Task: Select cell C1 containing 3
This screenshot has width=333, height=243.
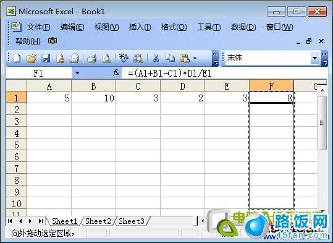Action: 138,98
